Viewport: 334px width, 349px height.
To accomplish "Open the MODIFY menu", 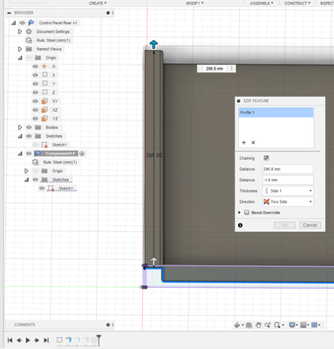I will click(x=194, y=3).
